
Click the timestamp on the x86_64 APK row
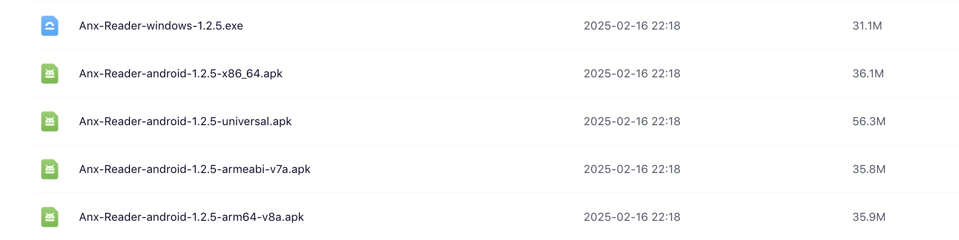632,74
